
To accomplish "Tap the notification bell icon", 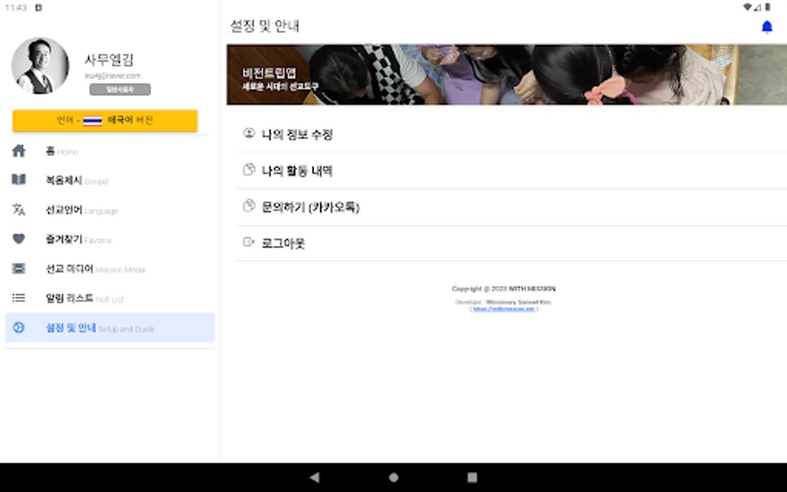I will click(767, 27).
